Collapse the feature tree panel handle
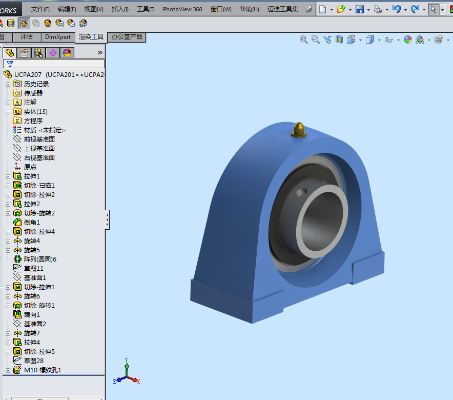Image resolution: width=453 pixels, height=400 pixels. click(x=107, y=219)
